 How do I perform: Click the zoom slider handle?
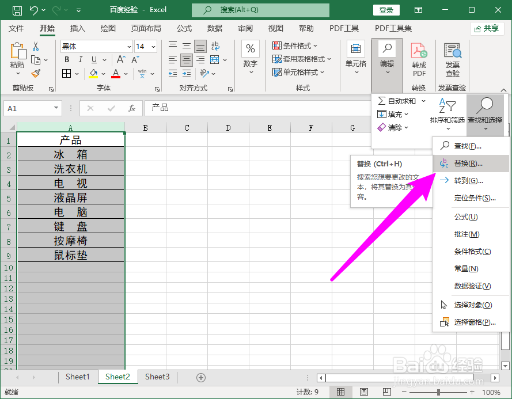pyautogui.click(x=438, y=392)
